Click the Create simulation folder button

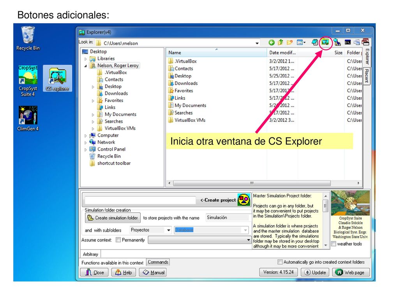click(x=113, y=218)
